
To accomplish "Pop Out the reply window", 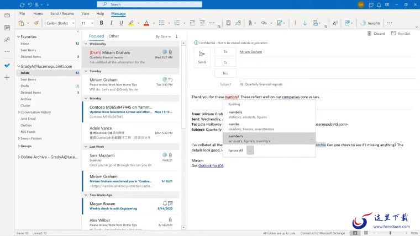I will pyautogui.click(x=401, y=34).
